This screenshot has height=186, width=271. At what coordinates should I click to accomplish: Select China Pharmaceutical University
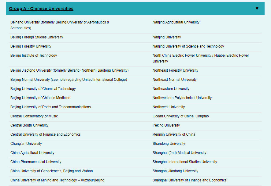coord(36,162)
